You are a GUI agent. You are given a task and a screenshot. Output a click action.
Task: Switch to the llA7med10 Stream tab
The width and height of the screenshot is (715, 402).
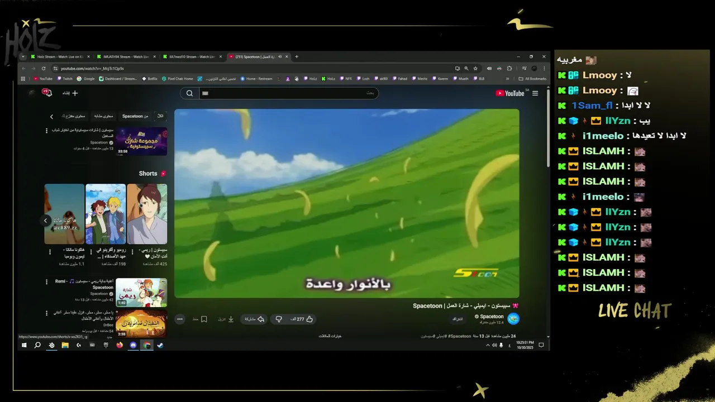(x=192, y=56)
